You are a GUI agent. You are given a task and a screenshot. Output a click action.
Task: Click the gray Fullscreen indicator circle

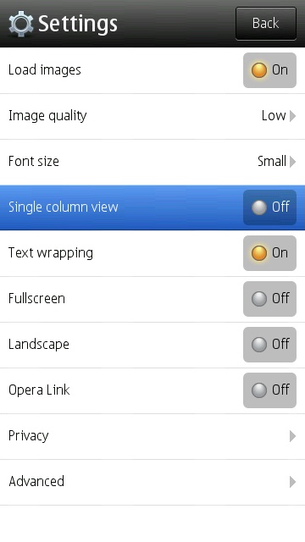tap(259, 299)
